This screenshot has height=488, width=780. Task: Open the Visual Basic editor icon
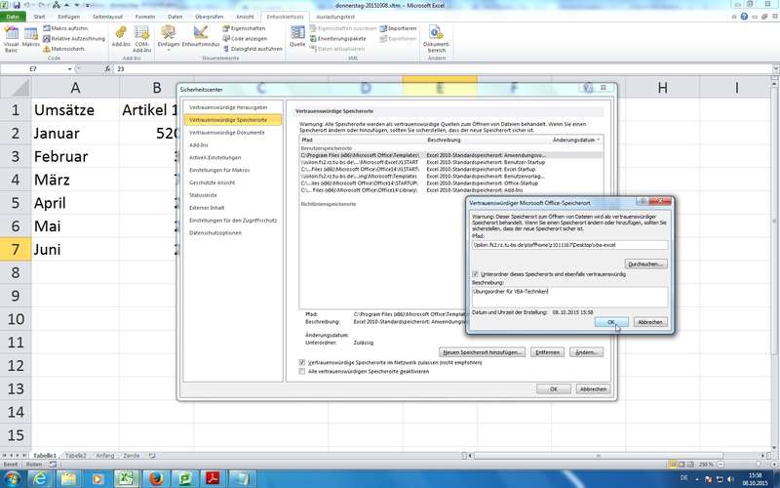pyautogui.click(x=11, y=39)
